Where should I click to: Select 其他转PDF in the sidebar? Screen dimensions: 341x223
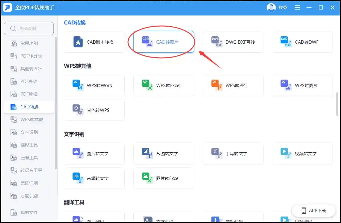[29, 69]
